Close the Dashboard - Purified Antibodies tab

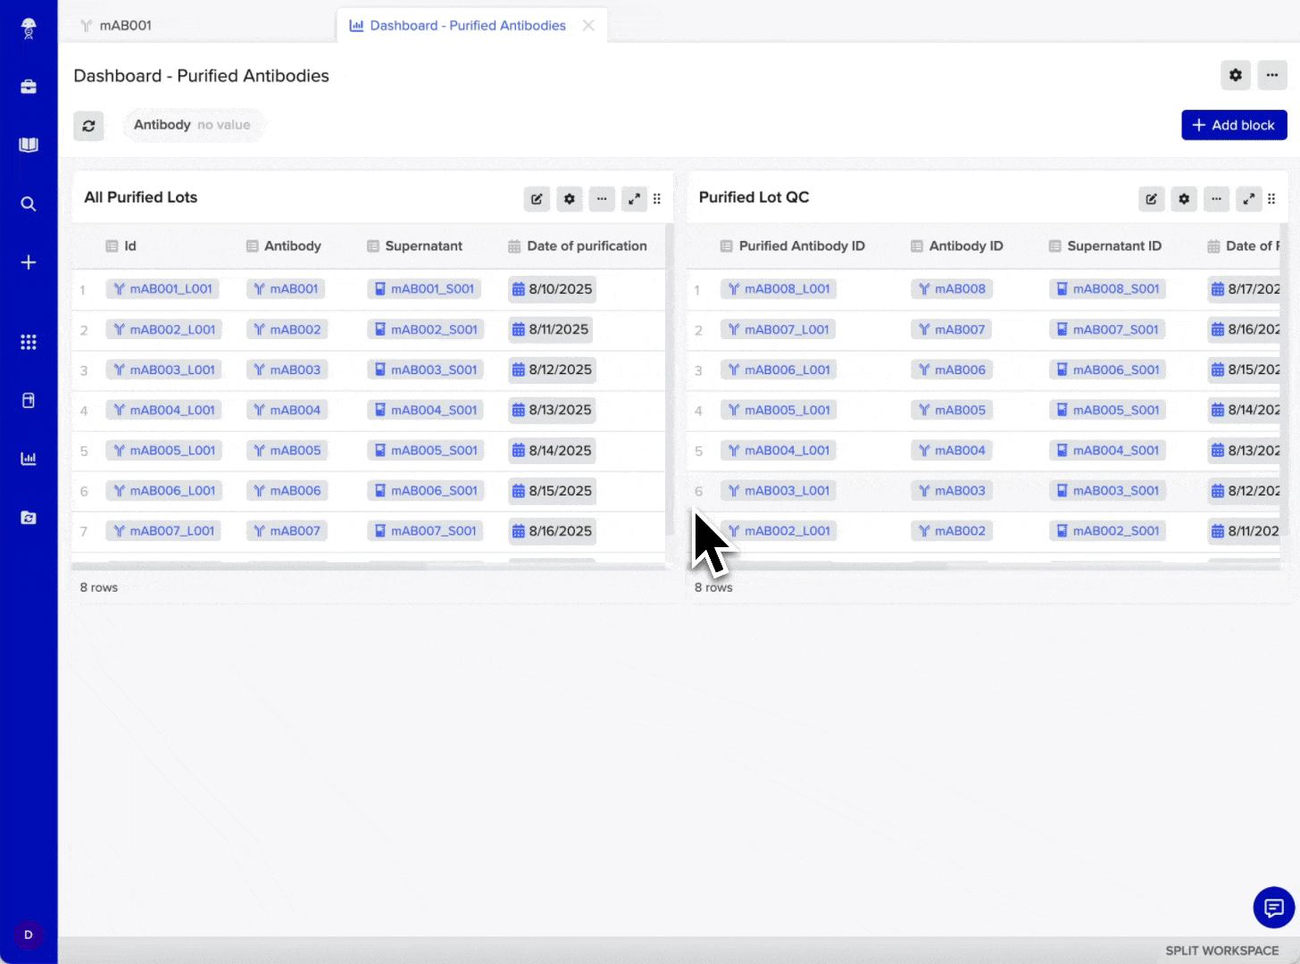point(588,26)
